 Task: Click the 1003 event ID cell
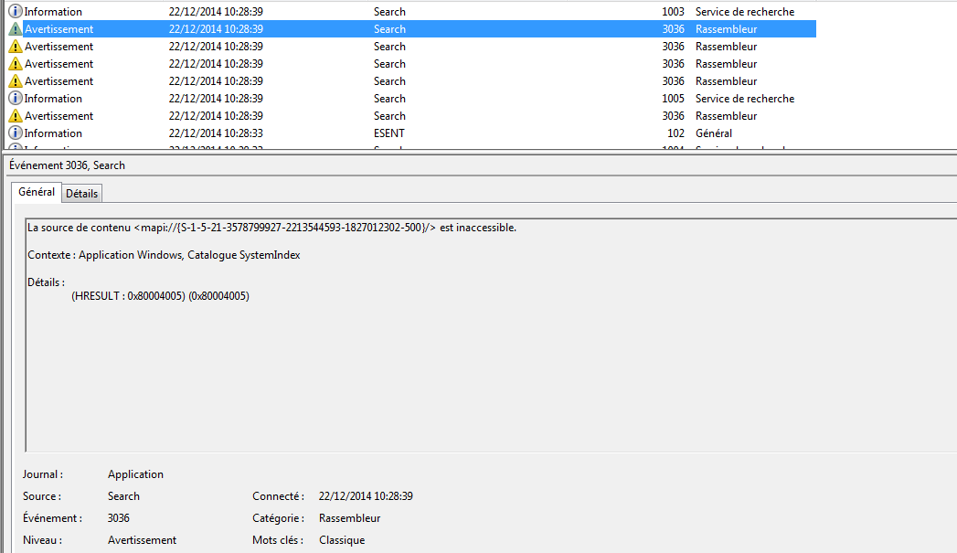coord(673,12)
